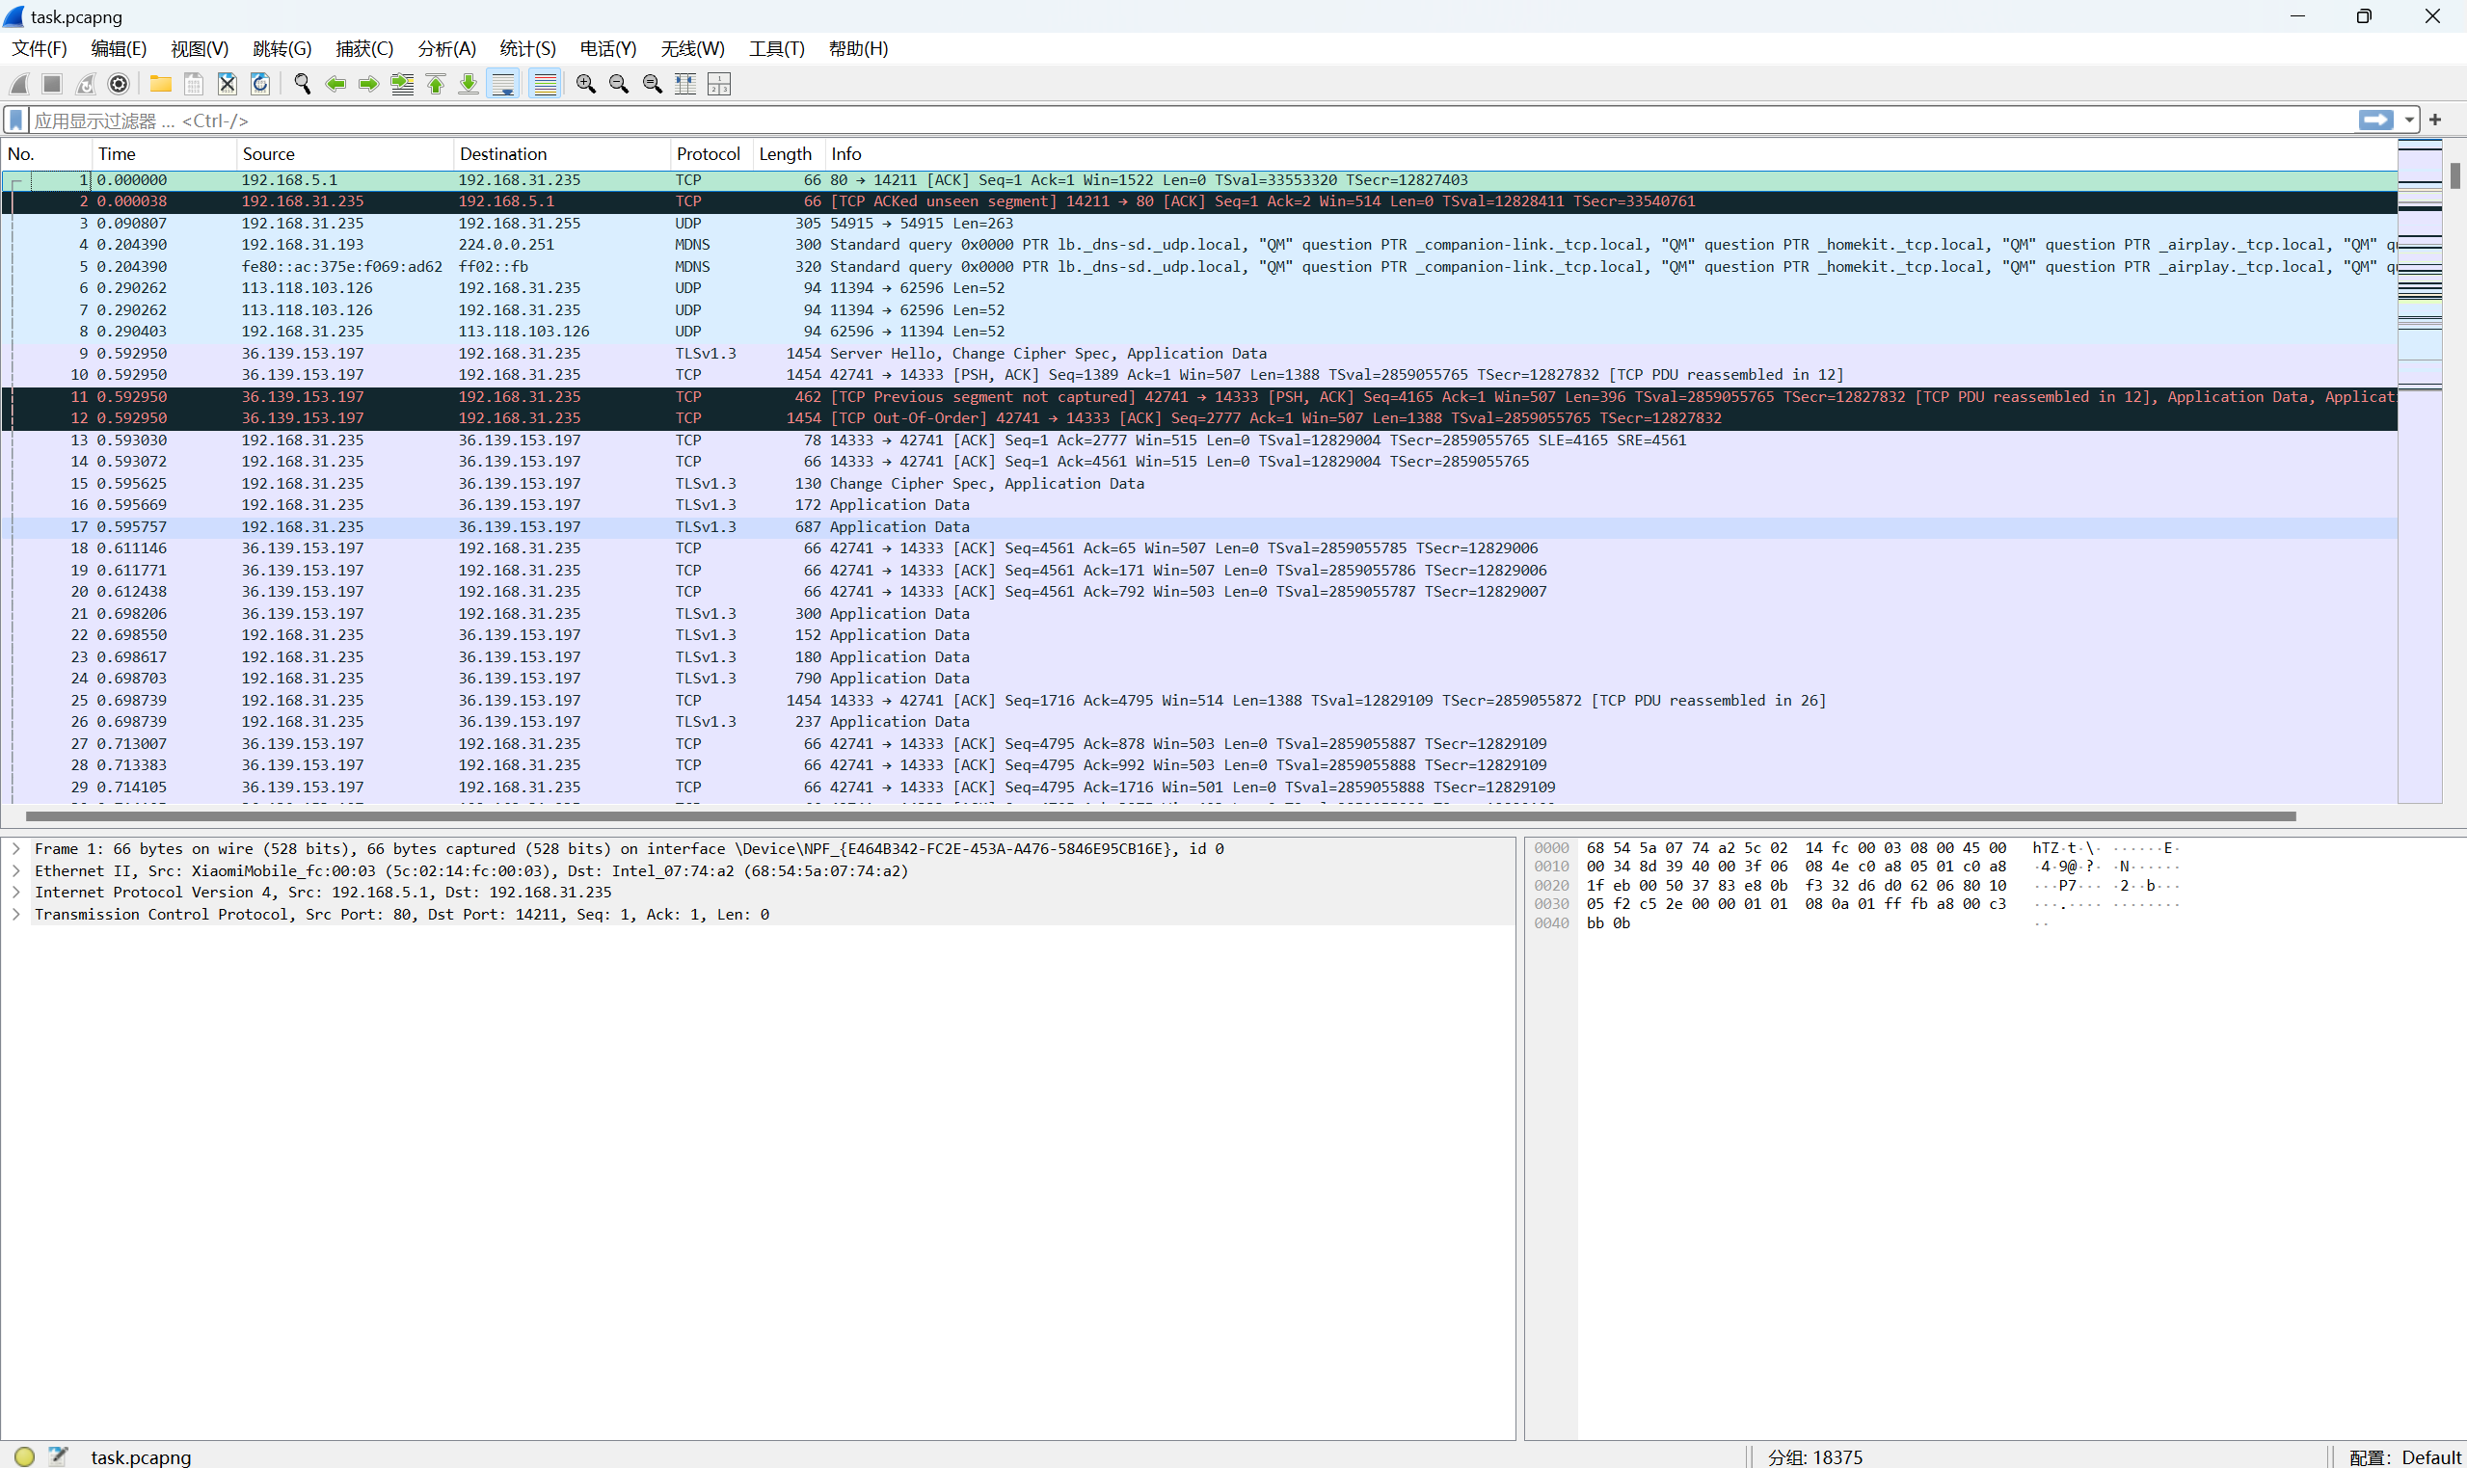This screenshot has height=1468, width=2467.
Task: Expand the Ethernet II details row
Action: pos(15,870)
